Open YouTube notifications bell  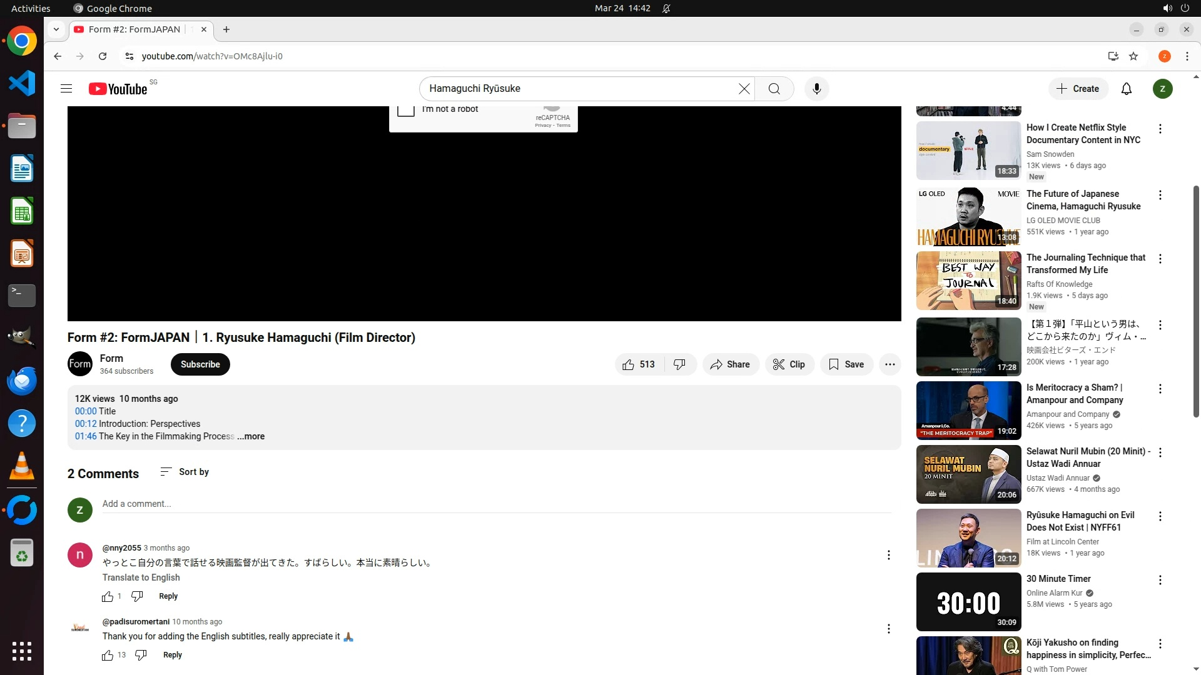coord(1126,89)
